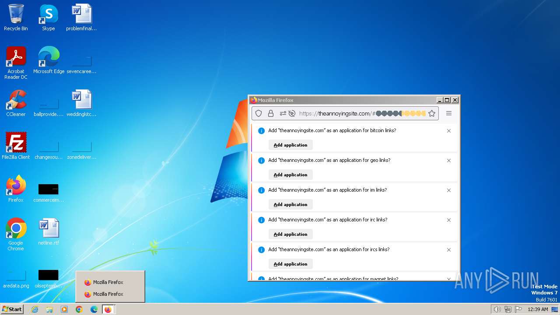The width and height of the screenshot is (560, 315).
Task: Click the network tray icon
Action: point(508,309)
